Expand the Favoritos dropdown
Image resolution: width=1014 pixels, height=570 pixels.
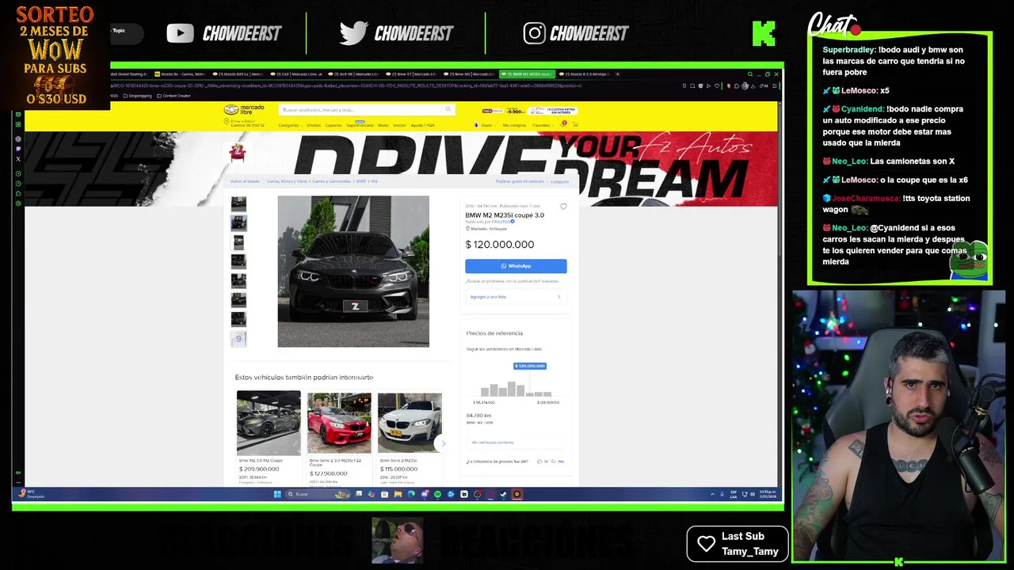click(x=543, y=125)
